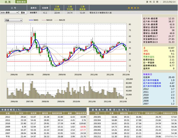Click the 查詢 query button
The width and height of the screenshot is (178, 138).
pyautogui.click(x=23, y=13)
